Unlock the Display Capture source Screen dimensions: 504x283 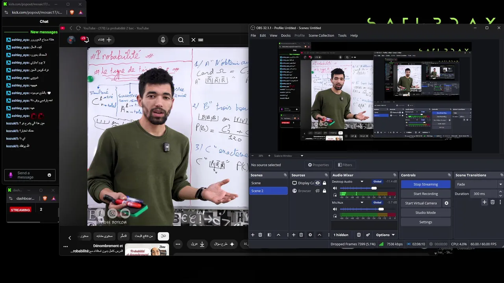[324, 183]
